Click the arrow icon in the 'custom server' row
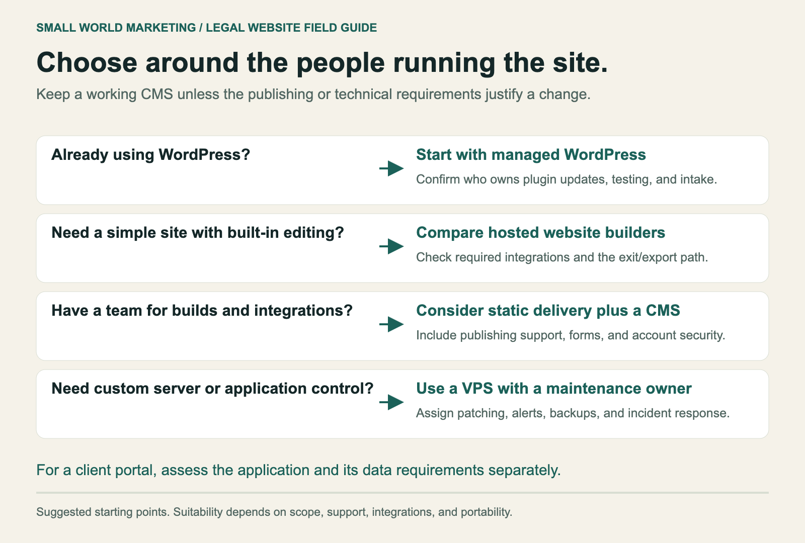This screenshot has height=543, width=805. (x=391, y=402)
